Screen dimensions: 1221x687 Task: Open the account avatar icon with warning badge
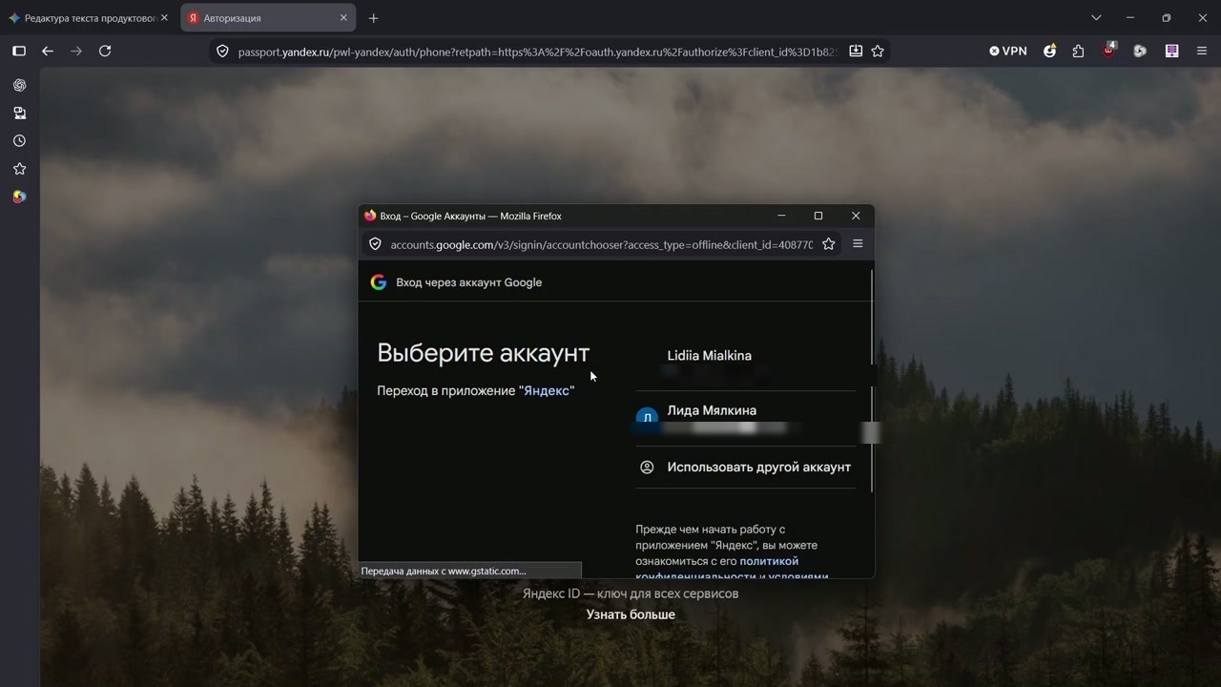click(1050, 51)
